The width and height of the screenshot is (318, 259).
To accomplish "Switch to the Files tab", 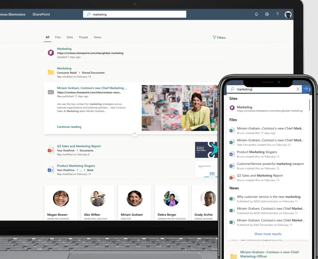I will (x=58, y=37).
